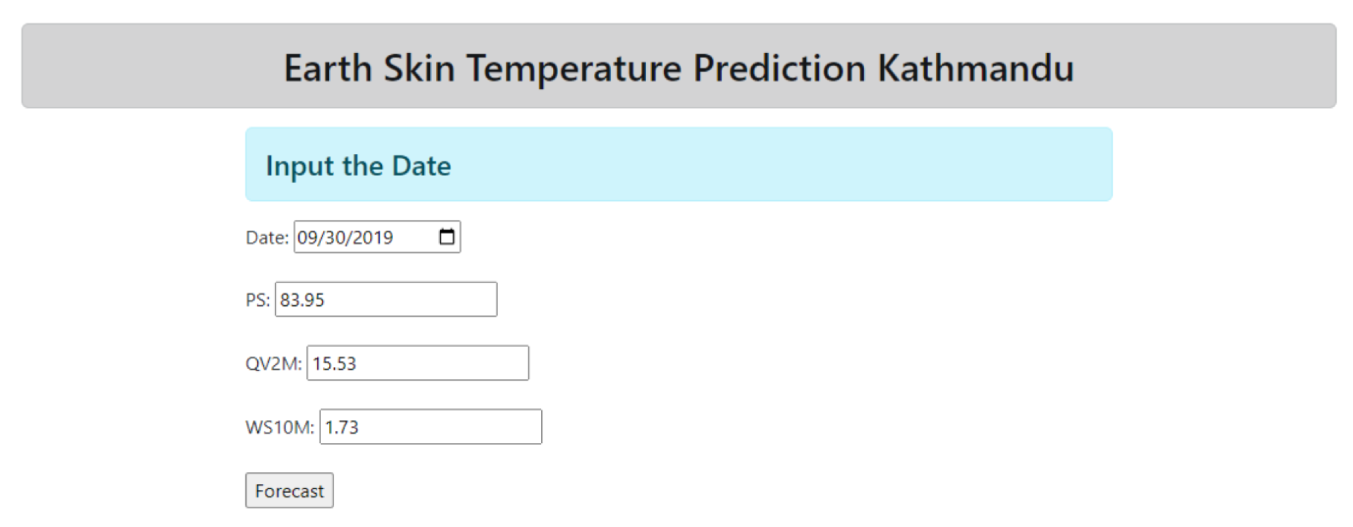The width and height of the screenshot is (1353, 527).
Task: Click the "PS:" label text
Action: (x=257, y=300)
